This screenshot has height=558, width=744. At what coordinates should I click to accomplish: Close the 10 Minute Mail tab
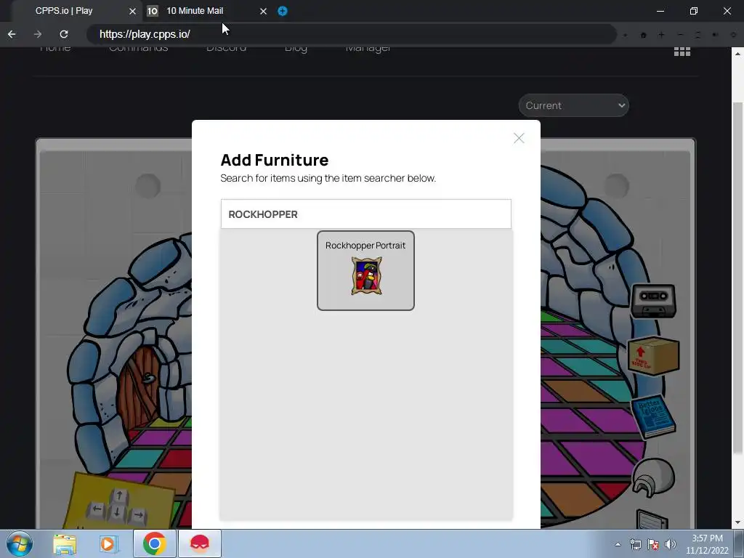click(x=263, y=11)
